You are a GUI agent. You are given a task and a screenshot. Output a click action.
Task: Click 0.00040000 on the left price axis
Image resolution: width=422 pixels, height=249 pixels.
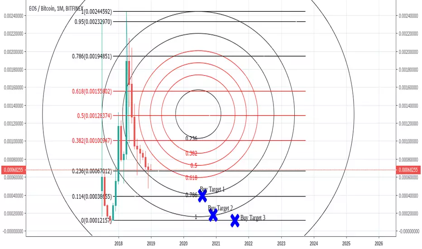click(x=14, y=196)
